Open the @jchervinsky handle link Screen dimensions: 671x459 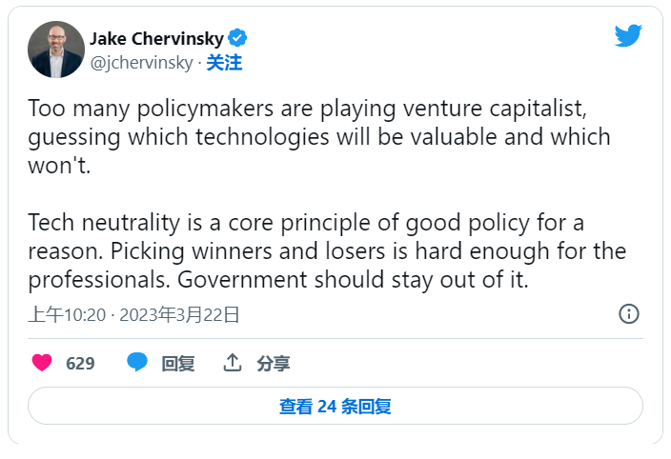140,63
